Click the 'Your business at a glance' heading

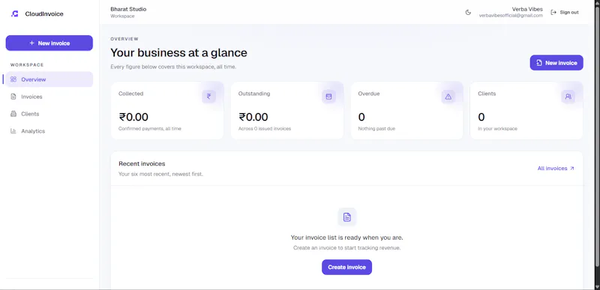coord(178,52)
